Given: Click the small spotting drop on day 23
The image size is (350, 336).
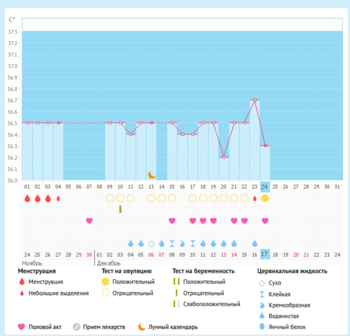Looking at the screenshot, I should [x=255, y=198].
